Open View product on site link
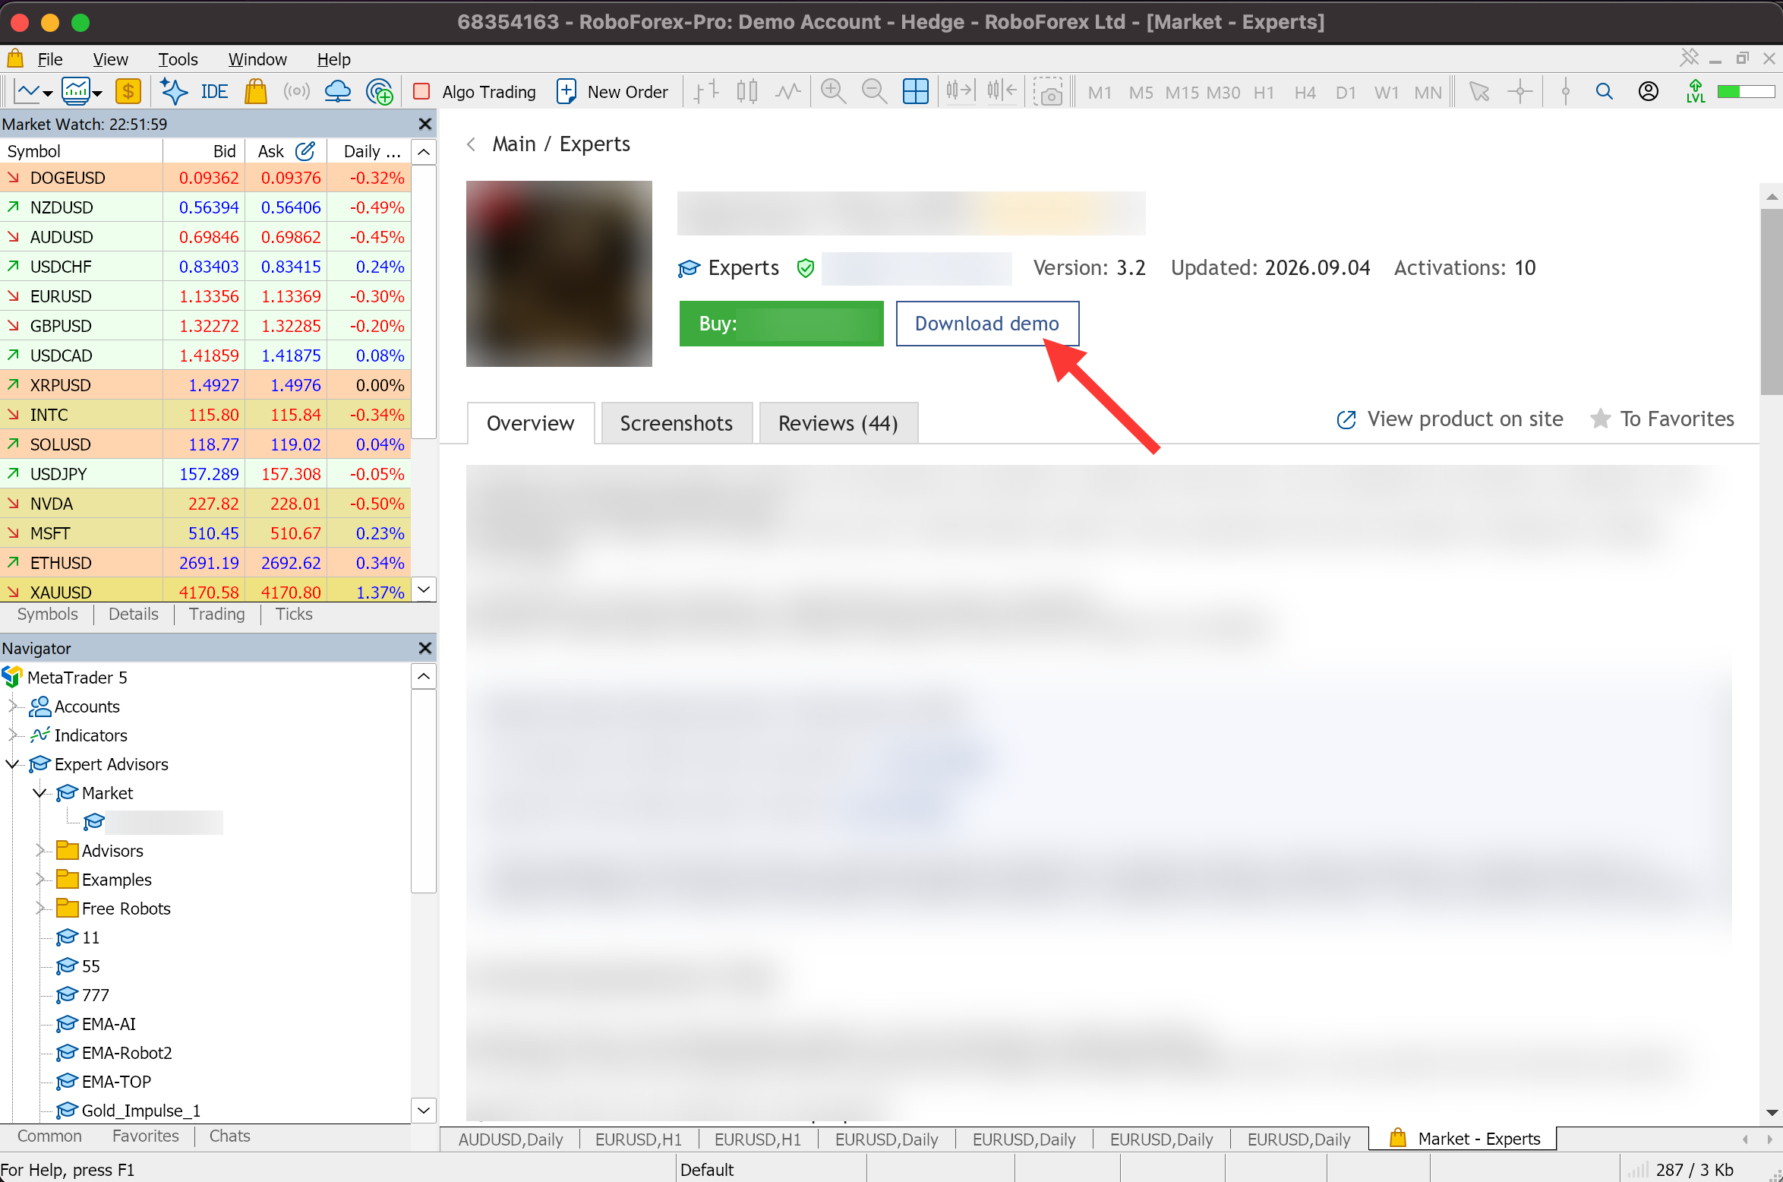The width and height of the screenshot is (1783, 1182). click(1450, 419)
